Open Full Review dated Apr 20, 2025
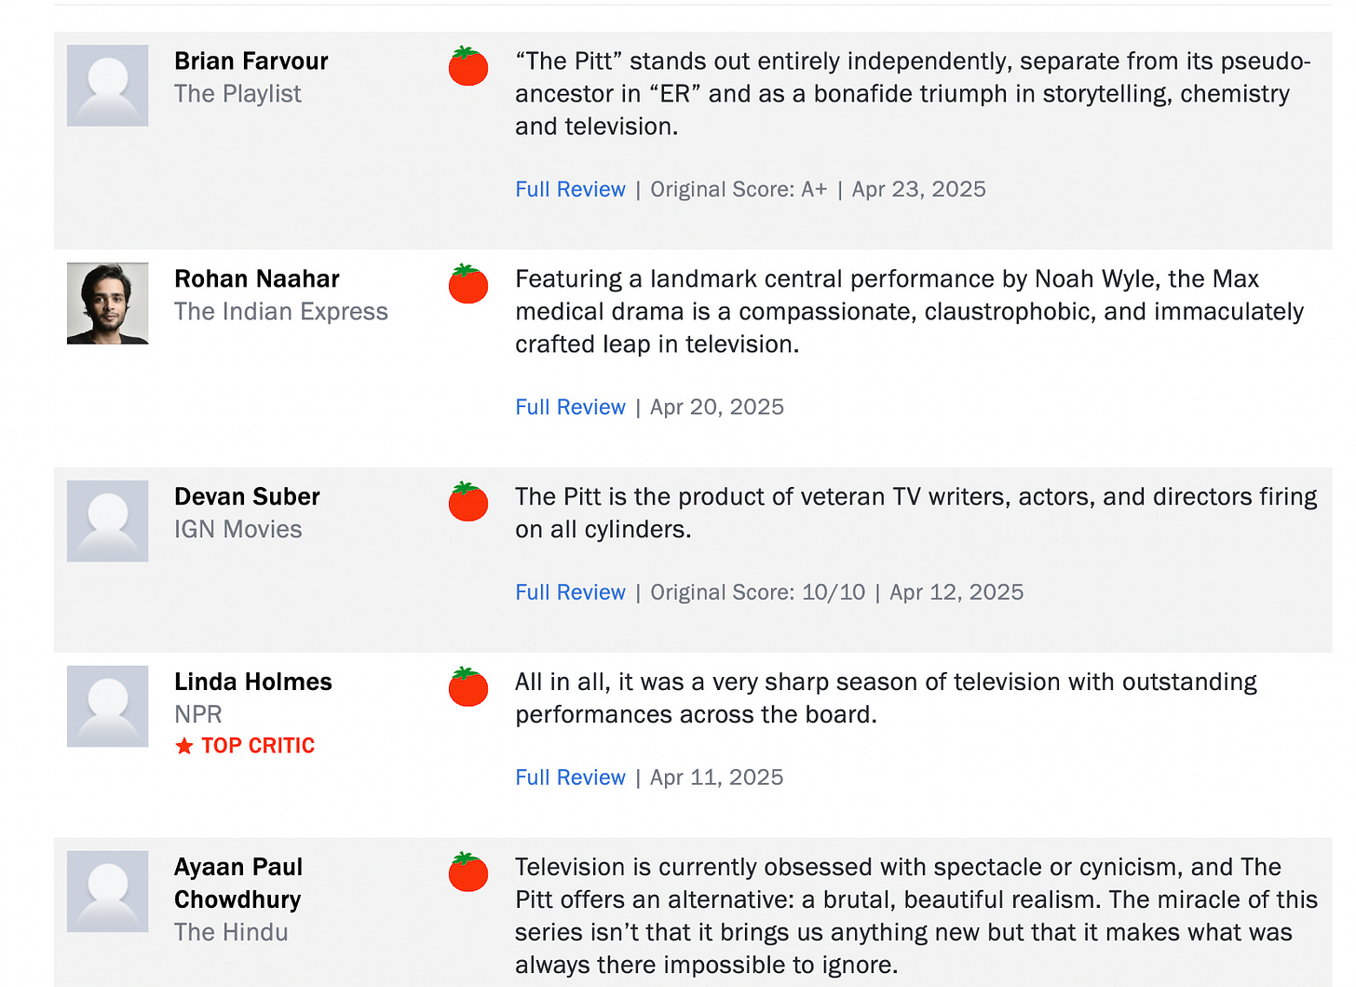The width and height of the screenshot is (1356, 987). 570,407
